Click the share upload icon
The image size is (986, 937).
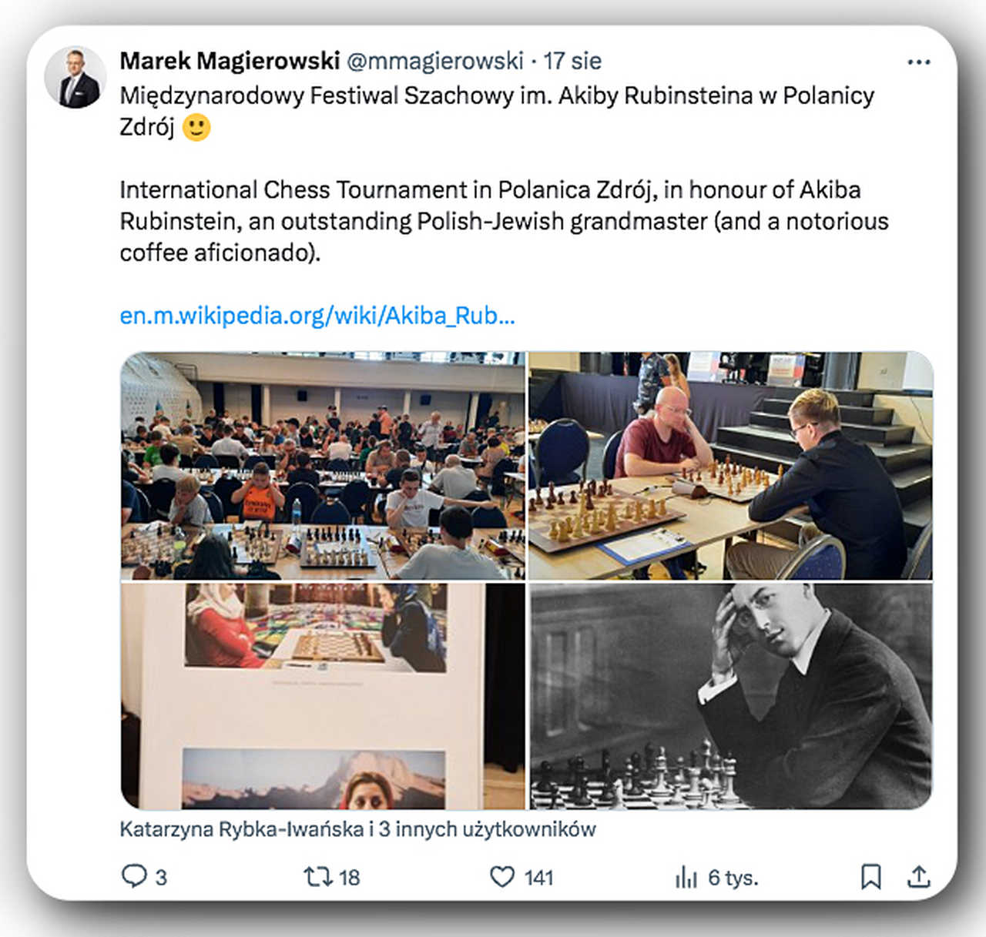click(x=919, y=876)
